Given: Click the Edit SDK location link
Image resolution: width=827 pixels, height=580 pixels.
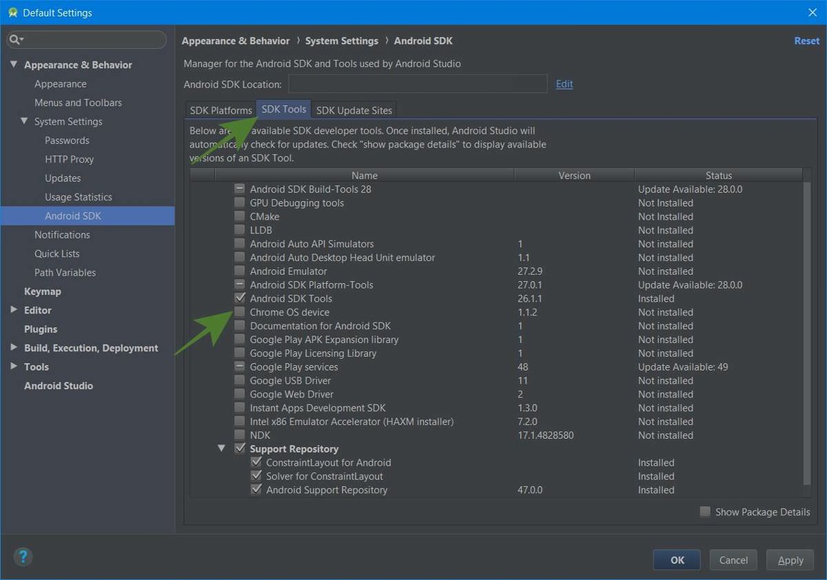Looking at the screenshot, I should tap(564, 84).
